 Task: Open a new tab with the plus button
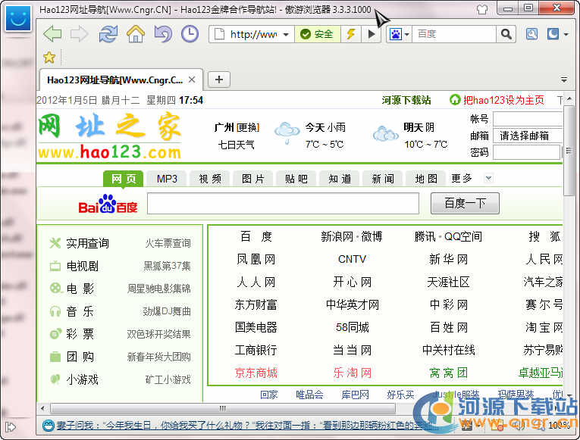click(x=219, y=80)
